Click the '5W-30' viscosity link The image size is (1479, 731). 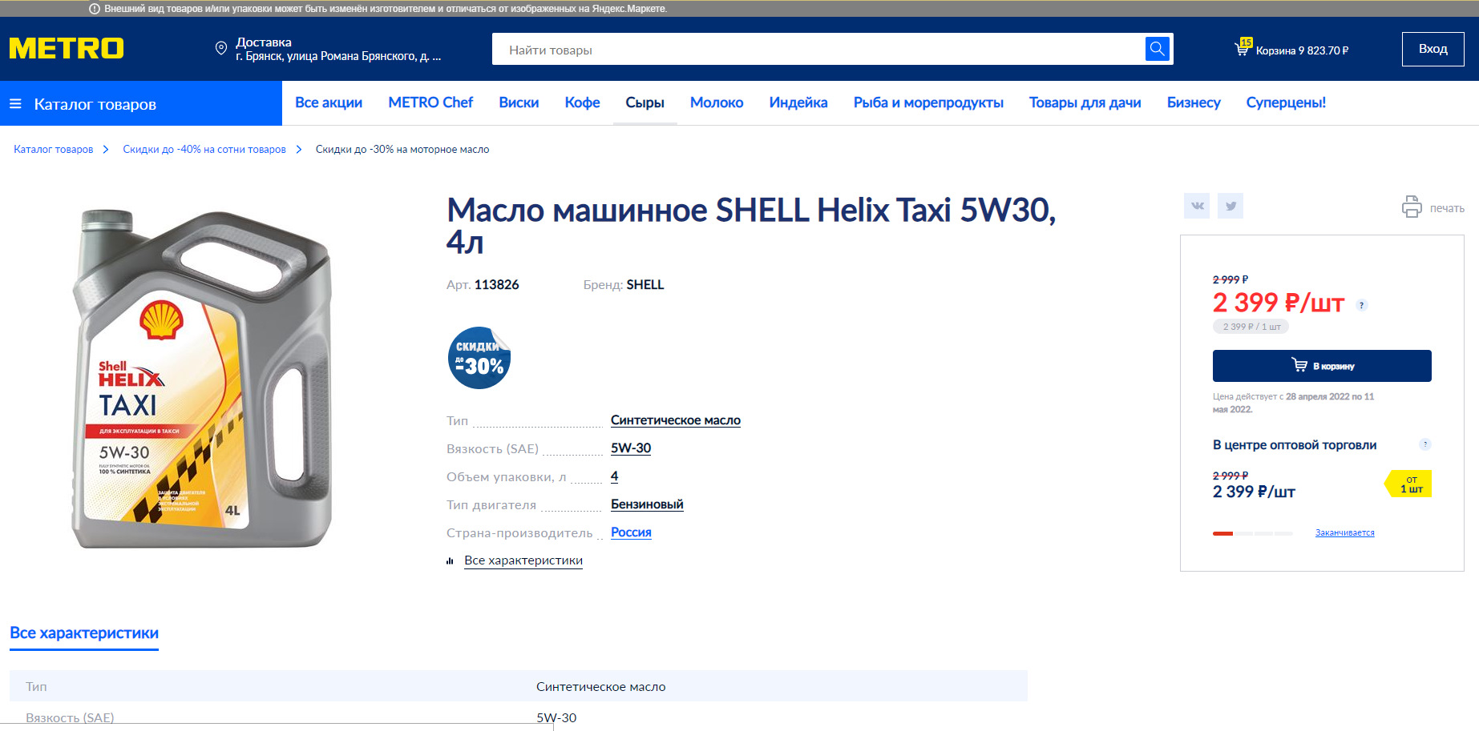point(631,448)
